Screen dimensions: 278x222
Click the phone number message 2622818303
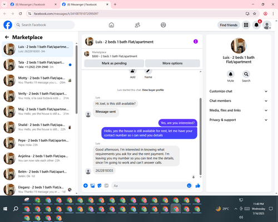pyautogui.click(x=104, y=170)
